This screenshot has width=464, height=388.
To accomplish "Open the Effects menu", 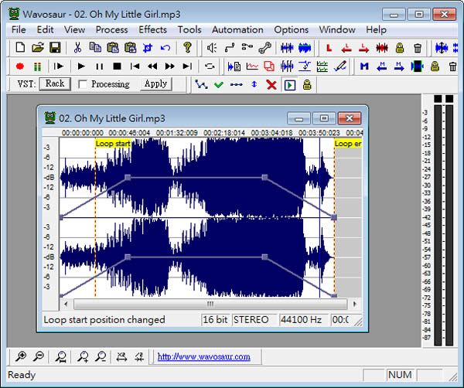I will pyautogui.click(x=152, y=29).
